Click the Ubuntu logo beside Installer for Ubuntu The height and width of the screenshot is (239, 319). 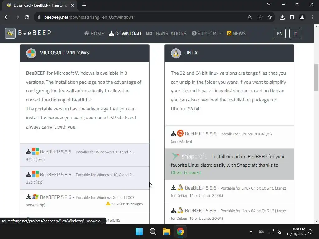click(180, 133)
